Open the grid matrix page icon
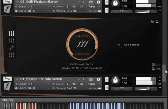 [x=11, y=55]
